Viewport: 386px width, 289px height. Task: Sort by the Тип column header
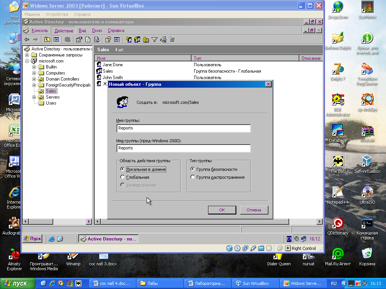click(245, 58)
